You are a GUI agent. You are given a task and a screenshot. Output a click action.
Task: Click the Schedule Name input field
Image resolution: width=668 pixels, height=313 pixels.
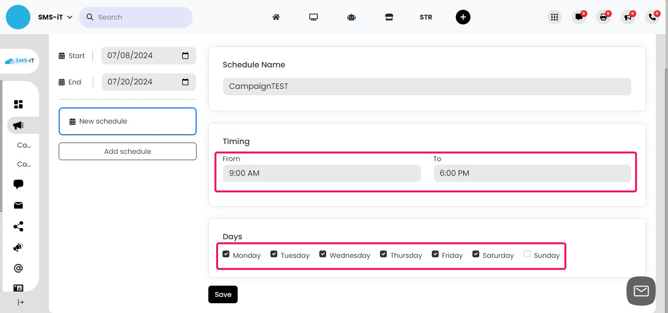pos(426,86)
